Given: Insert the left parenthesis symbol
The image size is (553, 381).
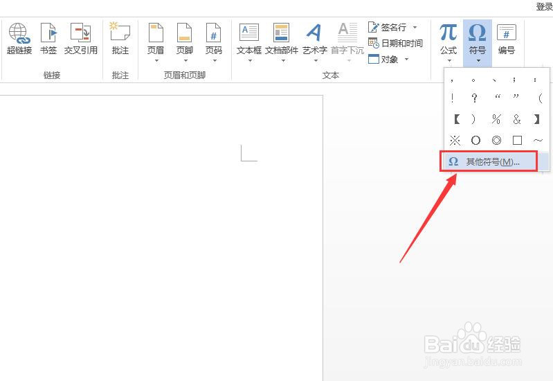Looking at the screenshot, I should click(x=540, y=98).
